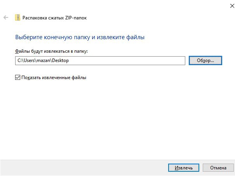This screenshot has height=176, width=235.
Task: Click 'mazan' in the destination path text
Action: pos(44,60)
